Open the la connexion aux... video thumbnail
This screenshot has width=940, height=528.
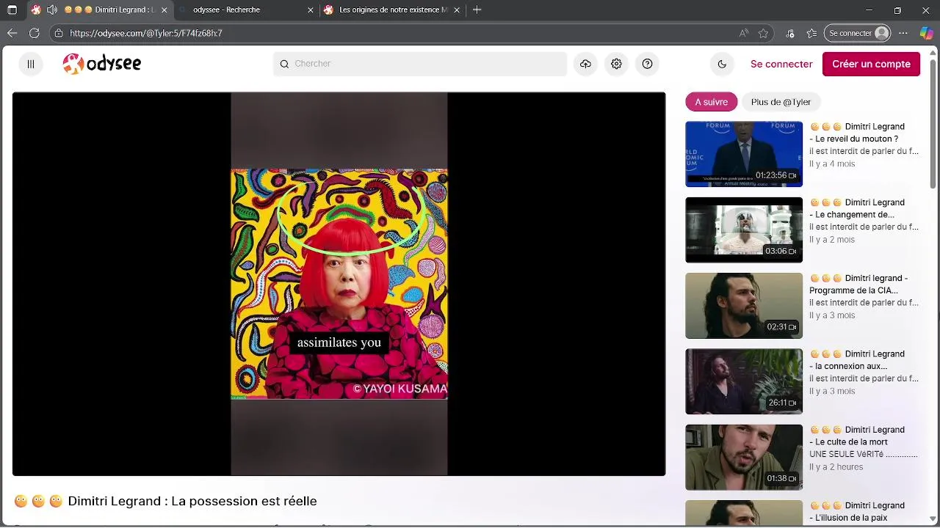[x=744, y=381]
